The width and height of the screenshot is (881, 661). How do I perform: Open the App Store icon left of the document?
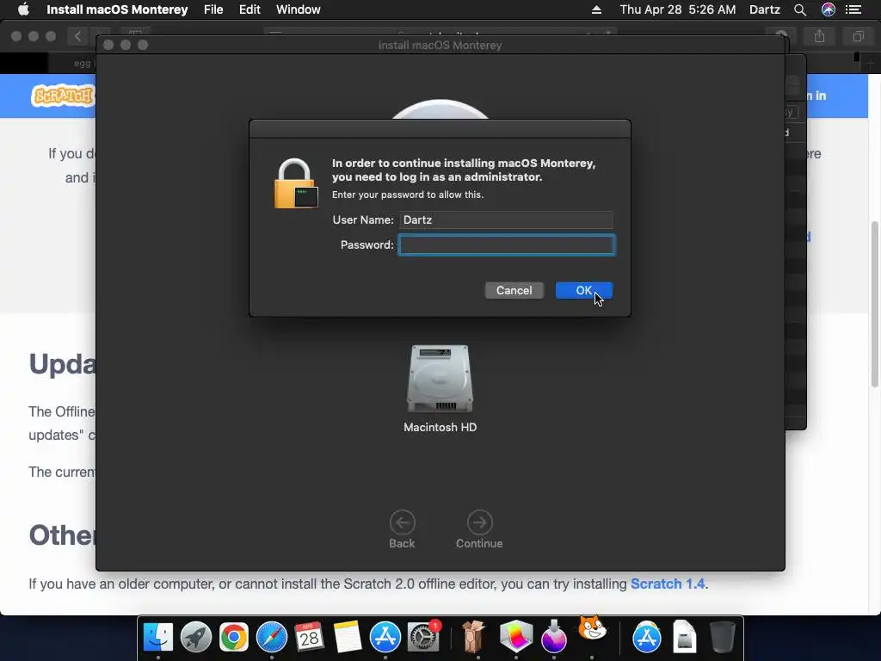647,638
